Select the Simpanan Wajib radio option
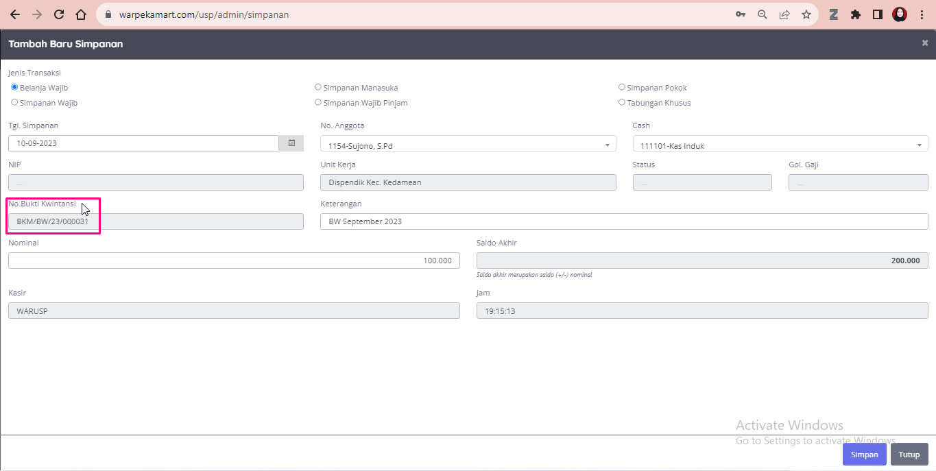This screenshot has width=936, height=471. pyautogui.click(x=14, y=102)
